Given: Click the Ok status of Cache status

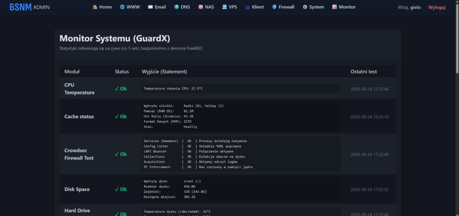Looking at the screenshot, I should pyautogui.click(x=121, y=117).
